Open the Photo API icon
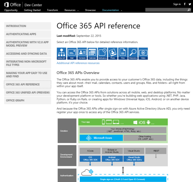The height and width of the screenshot is (182, 193). coord(113,53)
